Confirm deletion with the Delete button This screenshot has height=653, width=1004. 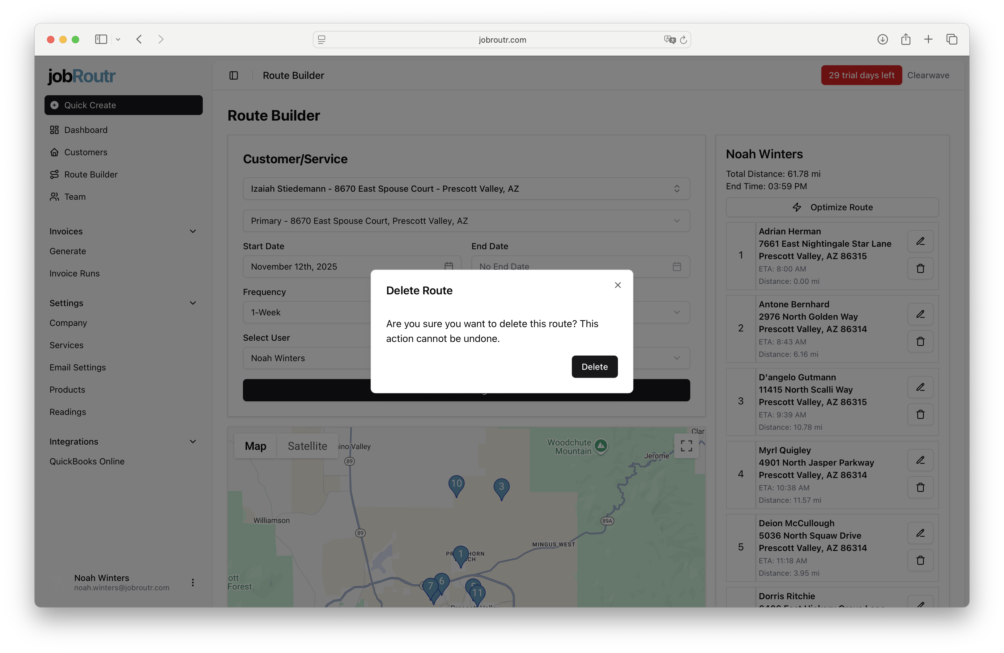[594, 367]
